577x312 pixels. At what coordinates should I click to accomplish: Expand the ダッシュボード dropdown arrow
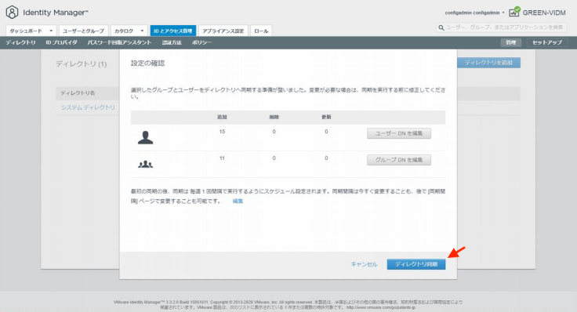tap(51, 31)
